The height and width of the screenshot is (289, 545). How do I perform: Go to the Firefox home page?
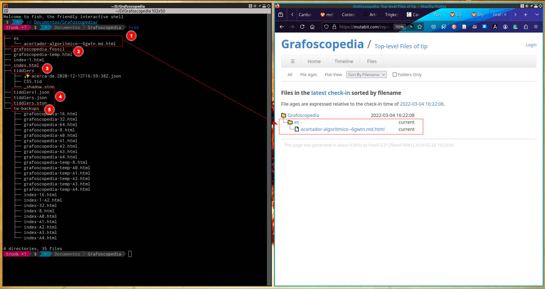point(312,27)
